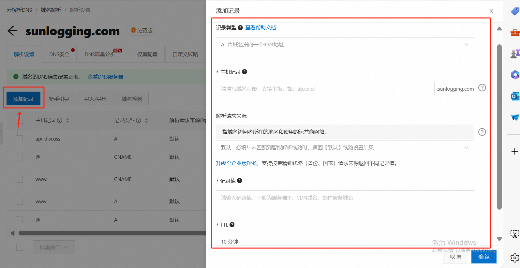520x268 pixels.
Task: Switch to the DNS安全 tab
Action: [59, 54]
